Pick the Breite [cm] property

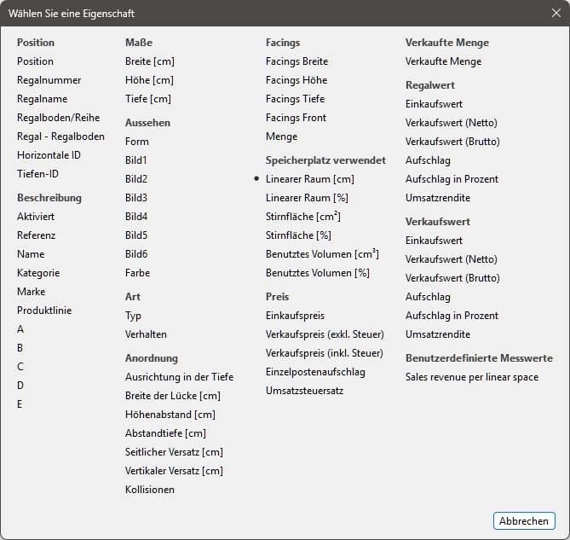click(149, 61)
